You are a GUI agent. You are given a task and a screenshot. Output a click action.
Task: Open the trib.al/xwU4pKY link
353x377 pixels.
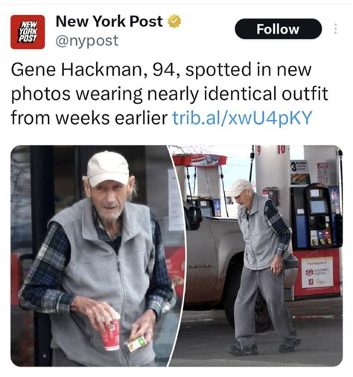242,117
